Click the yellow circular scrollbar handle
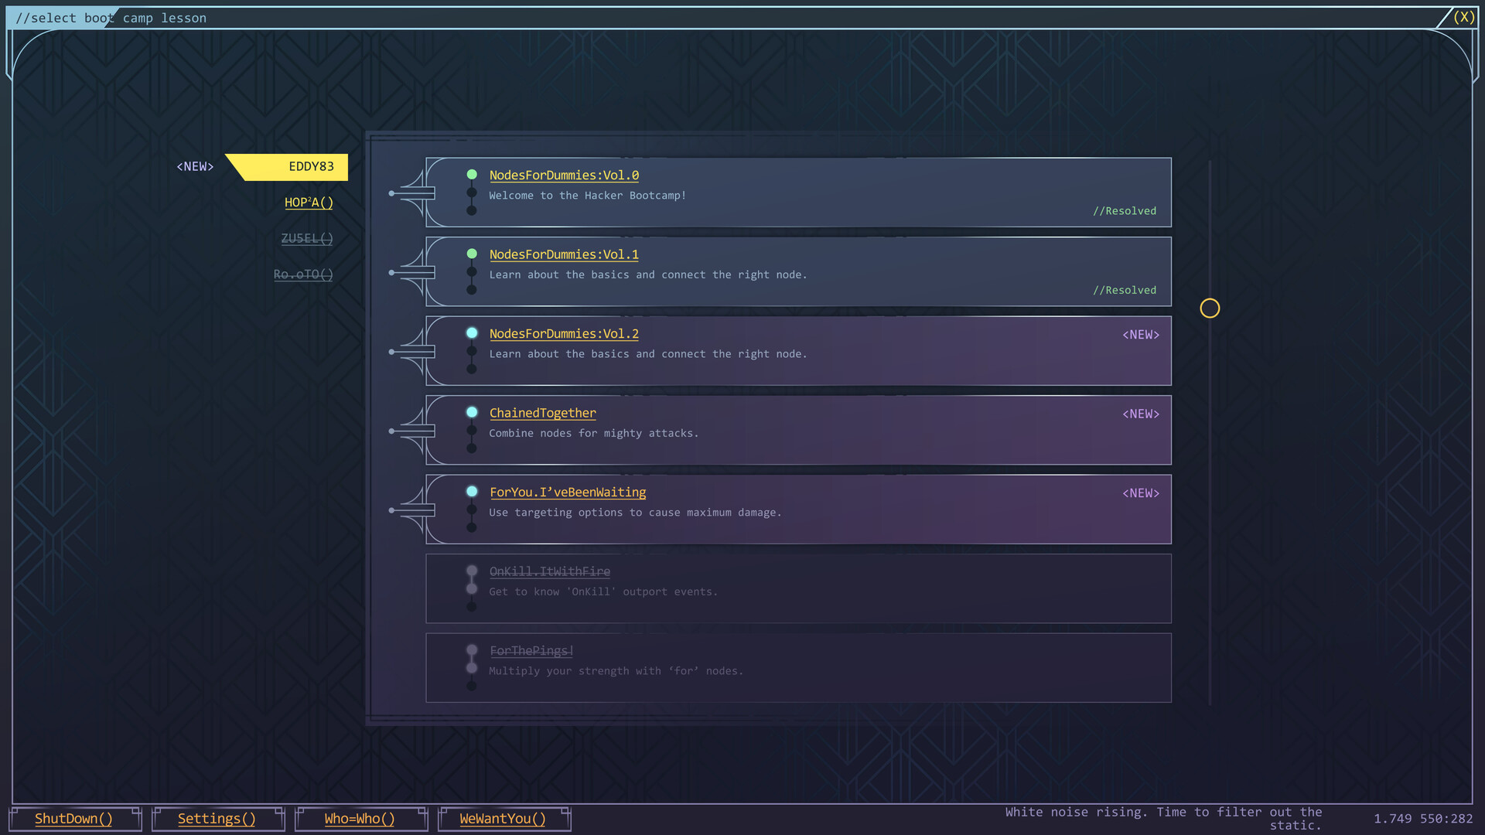This screenshot has height=835, width=1485. (x=1210, y=308)
